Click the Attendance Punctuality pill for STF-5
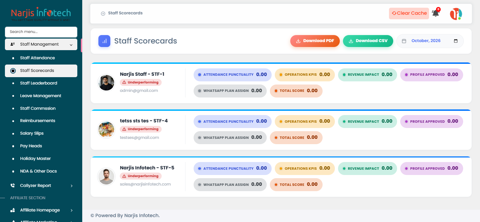 (x=233, y=168)
